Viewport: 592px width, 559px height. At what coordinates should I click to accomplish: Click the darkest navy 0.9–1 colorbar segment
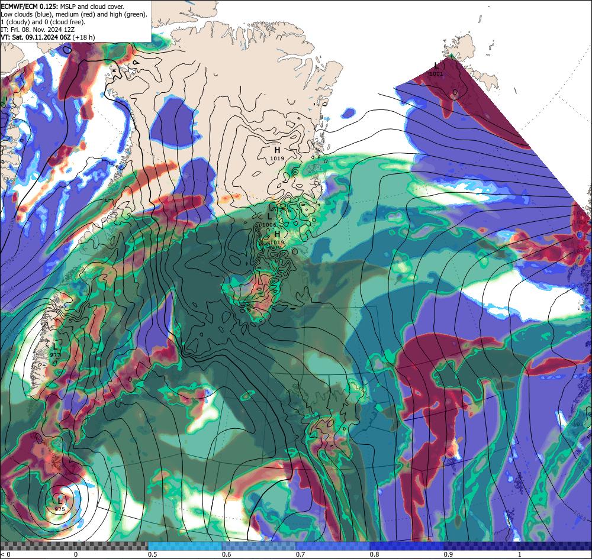518,546
